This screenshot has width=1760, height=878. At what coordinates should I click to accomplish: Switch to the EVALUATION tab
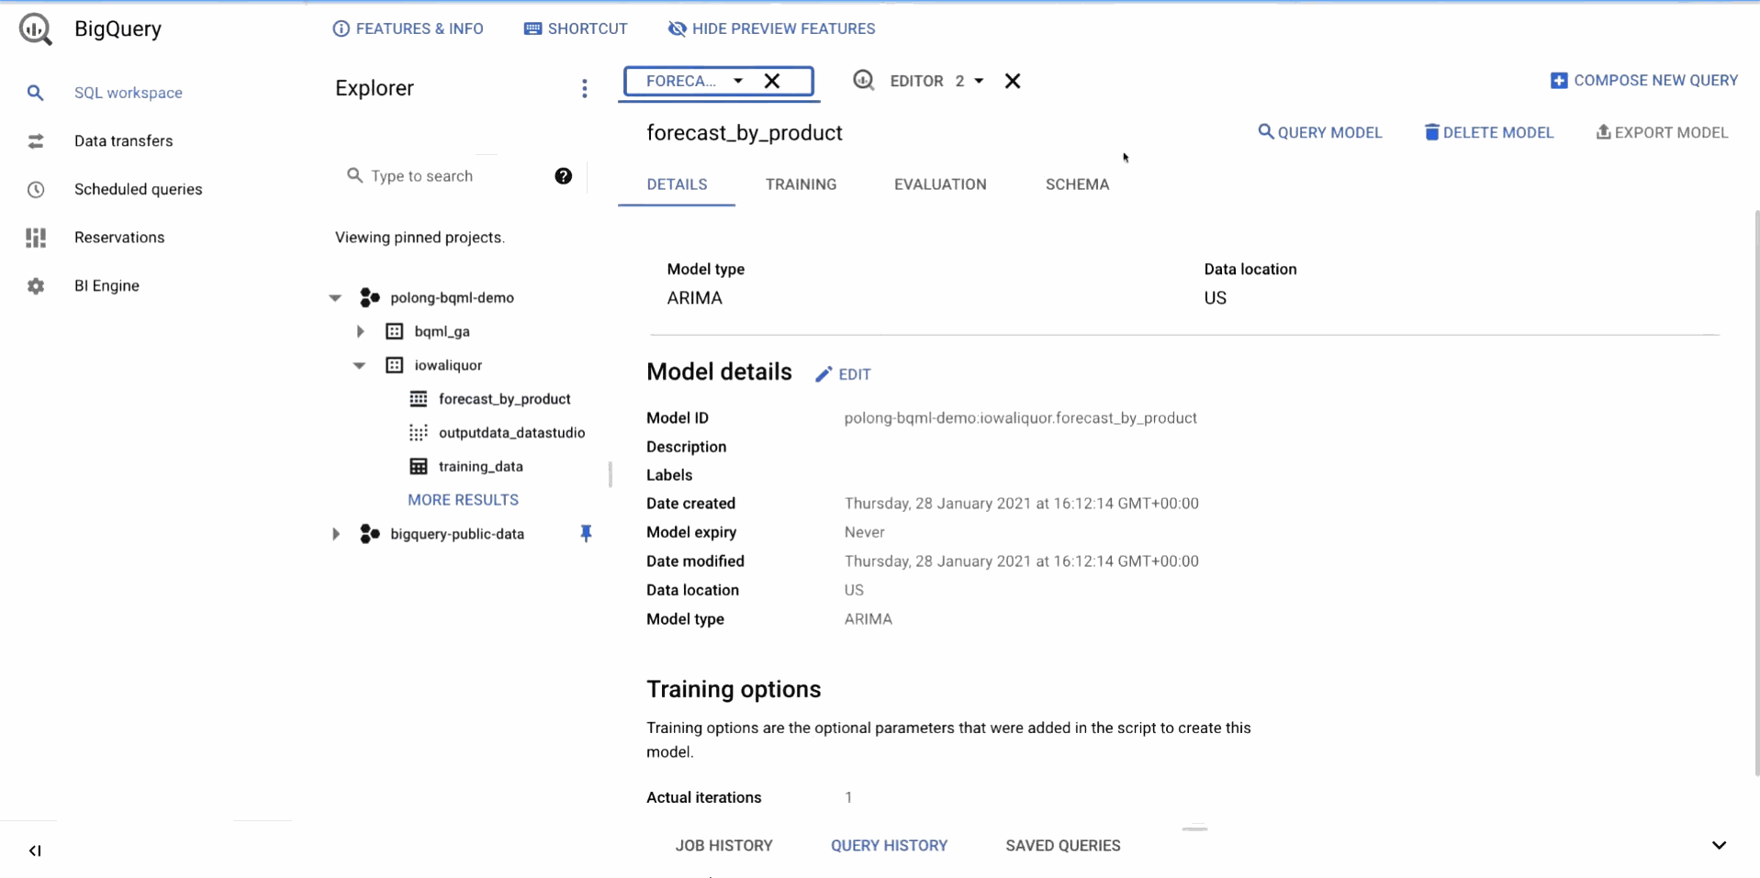click(939, 183)
